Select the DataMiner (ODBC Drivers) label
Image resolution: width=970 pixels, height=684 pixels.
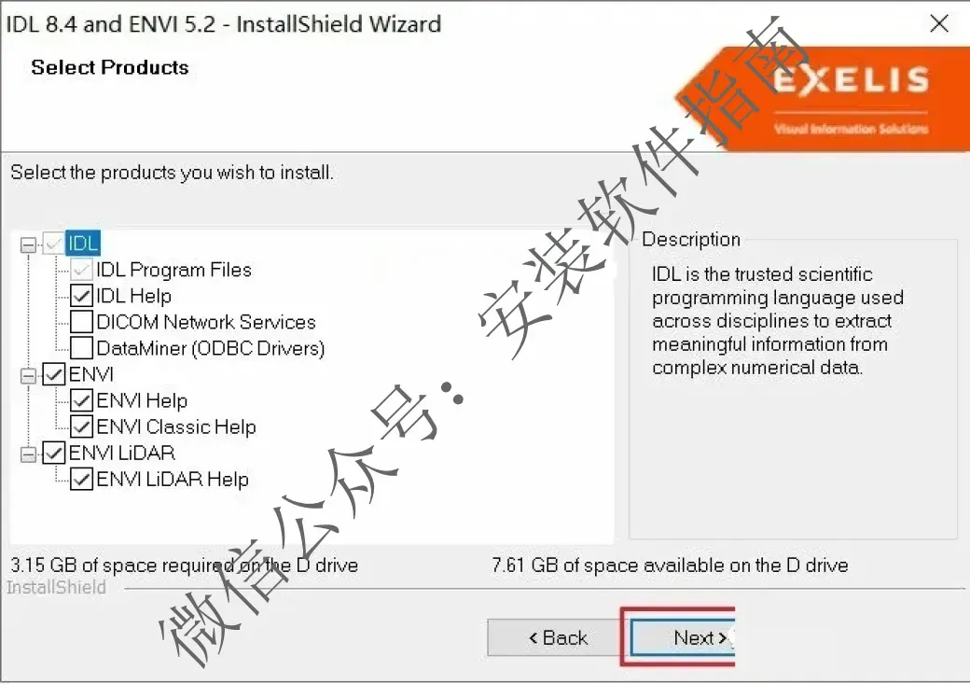211,348
